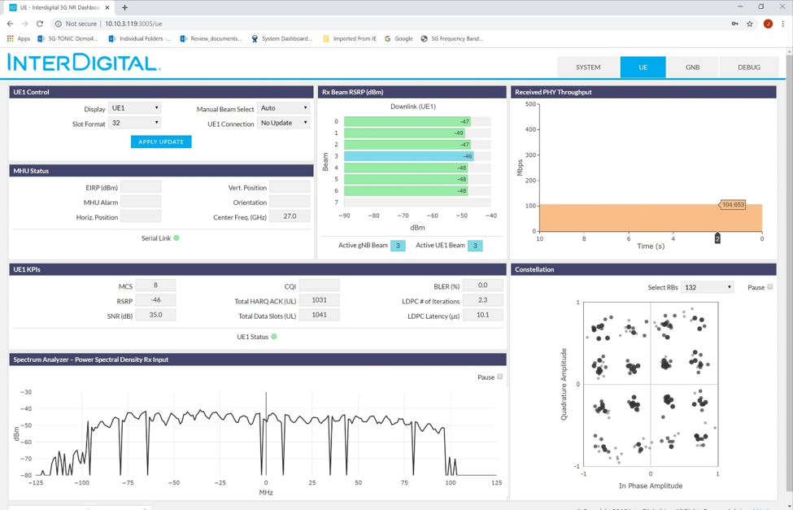
Task: Click the Serial Link status indicator
Action: coord(176,238)
